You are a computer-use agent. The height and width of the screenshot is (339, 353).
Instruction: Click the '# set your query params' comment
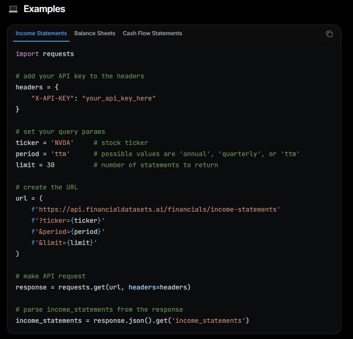[60, 132]
